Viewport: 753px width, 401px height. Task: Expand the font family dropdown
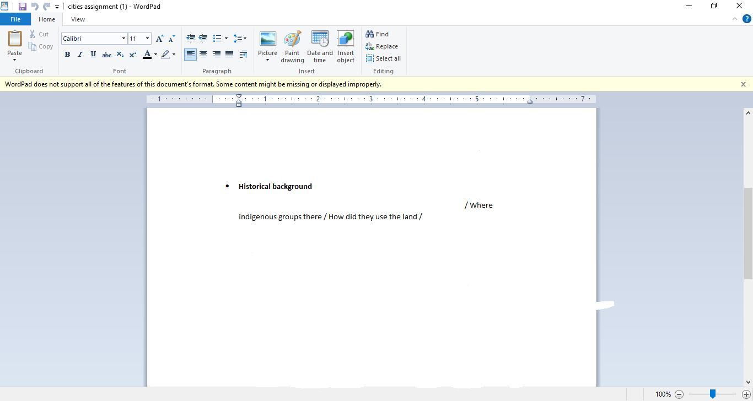123,39
